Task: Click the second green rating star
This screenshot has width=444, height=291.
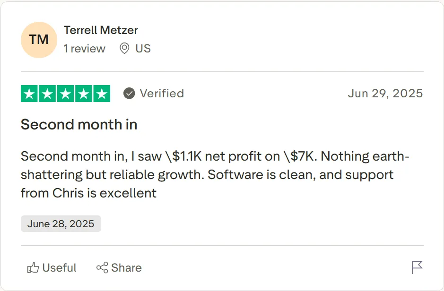Action: pyautogui.click(x=48, y=94)
